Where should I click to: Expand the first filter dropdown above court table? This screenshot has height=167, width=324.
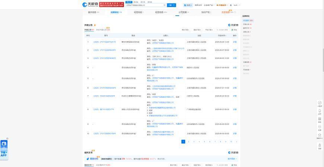(x=186, y=30)
